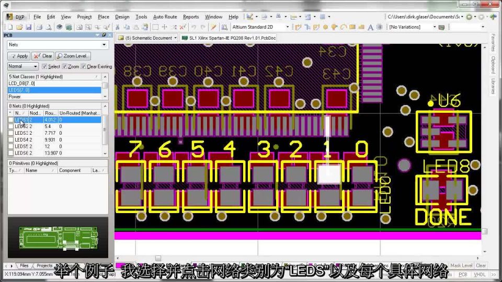Screen dimensions: 502x282
Task: Click the Print icon
Action: click(x=39, y=27)
